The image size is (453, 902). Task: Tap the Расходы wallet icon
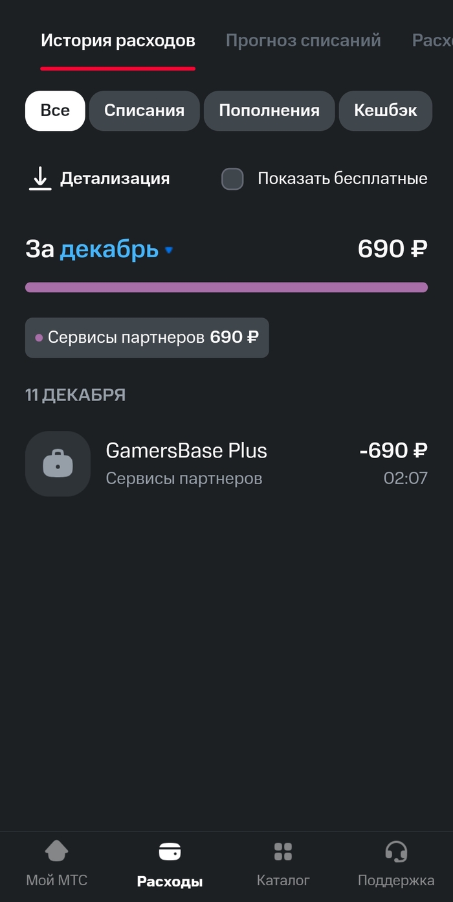[170, 851]
